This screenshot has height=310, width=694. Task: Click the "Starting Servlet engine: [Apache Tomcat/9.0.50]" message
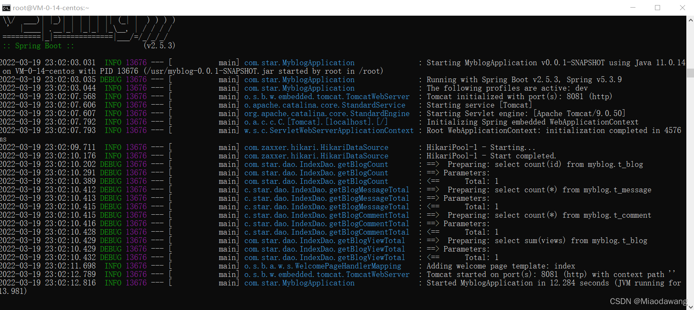[x=526, y=113]
